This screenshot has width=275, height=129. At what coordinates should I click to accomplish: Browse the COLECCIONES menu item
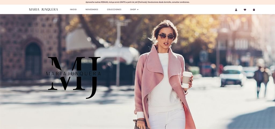114,9
